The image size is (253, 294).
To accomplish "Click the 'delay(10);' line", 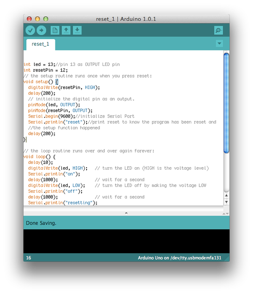I will tap(40, 163).
